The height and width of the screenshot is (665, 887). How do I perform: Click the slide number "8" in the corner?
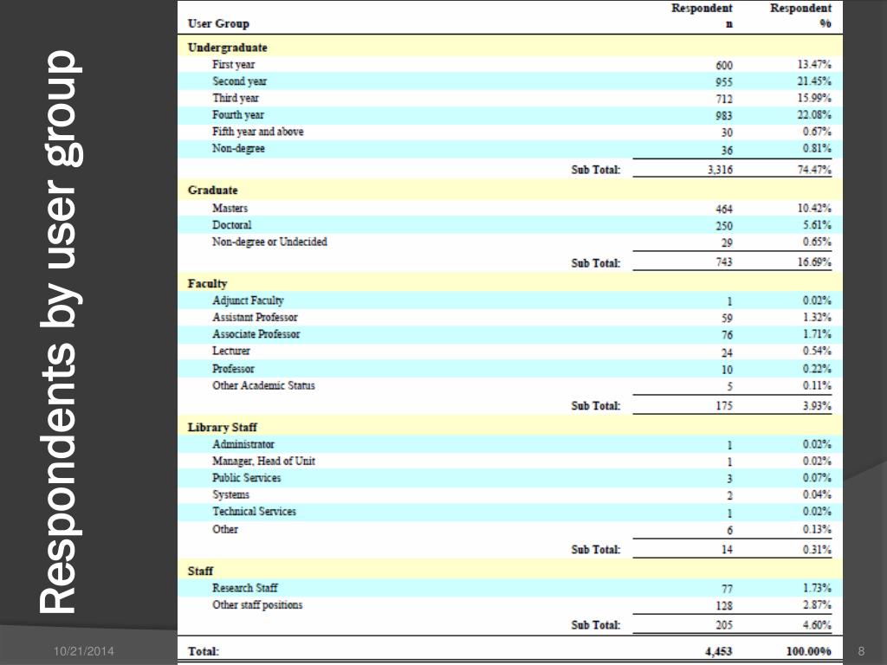pos(862,651)
